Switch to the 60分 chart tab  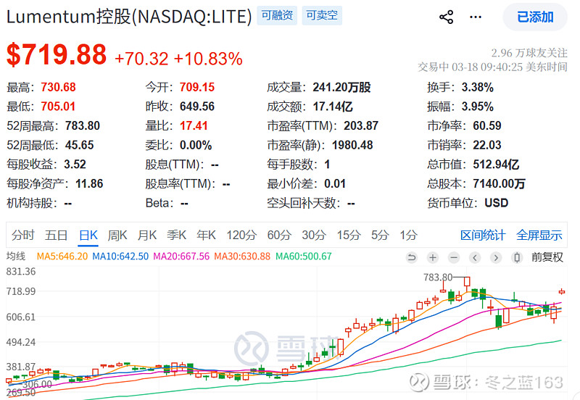click(279, 235)
